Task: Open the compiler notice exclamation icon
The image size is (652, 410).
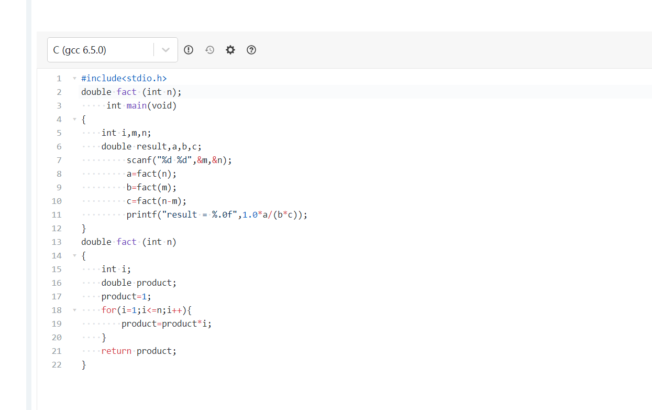Action: pos(189,50)
